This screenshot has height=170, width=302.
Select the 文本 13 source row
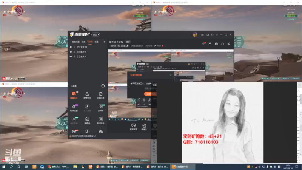click(x=88, y=47)
